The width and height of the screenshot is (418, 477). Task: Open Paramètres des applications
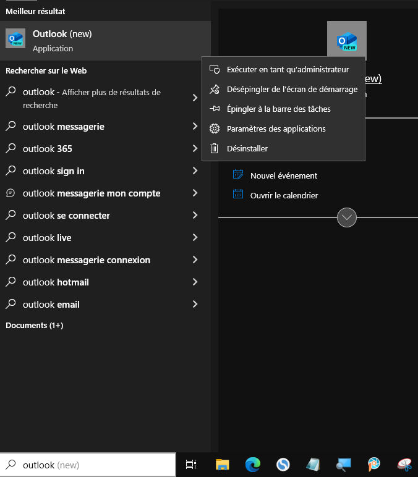pos(276,129)
